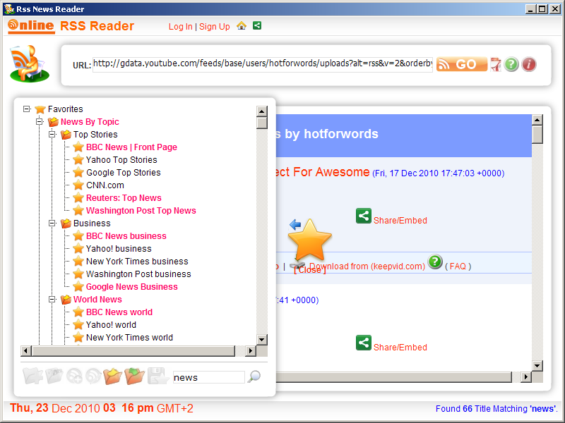Image resolution: width=565 pixels, height=423 pixels.
Task: Go to the home page icon
Action: click(242, 26)
